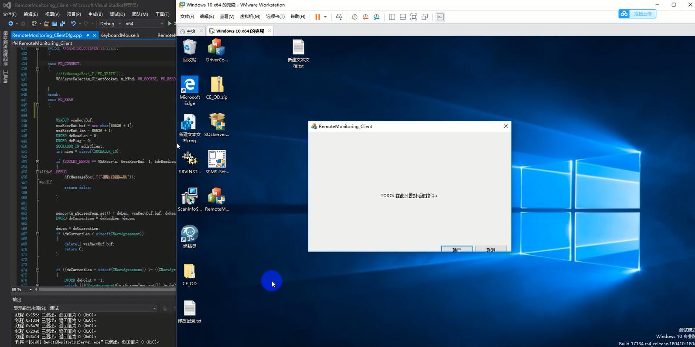Select the DriverCo desktop icon
695x347 pixels.
click(x=217, y=51)
